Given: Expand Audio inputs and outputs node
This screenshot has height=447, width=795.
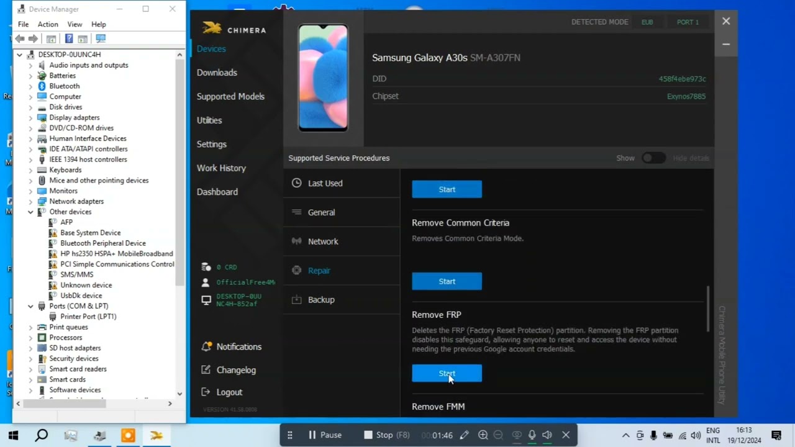Looking at the screenshot, I should pos(30,65).
